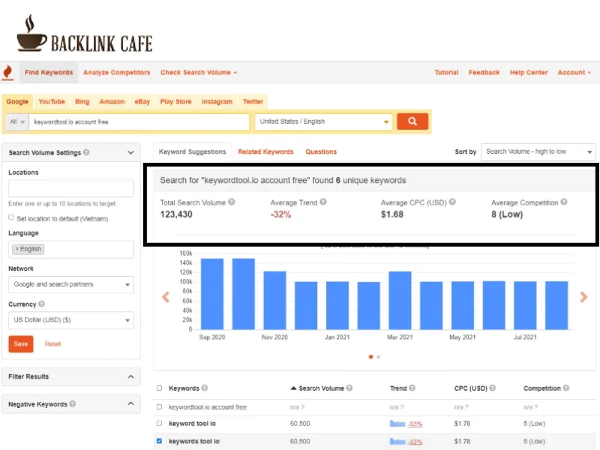Toggle the select-all Keywords header checkbox

tap(159, 388)
